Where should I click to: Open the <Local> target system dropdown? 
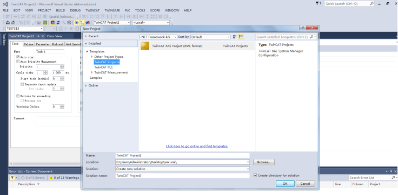(x=168, y=23)
